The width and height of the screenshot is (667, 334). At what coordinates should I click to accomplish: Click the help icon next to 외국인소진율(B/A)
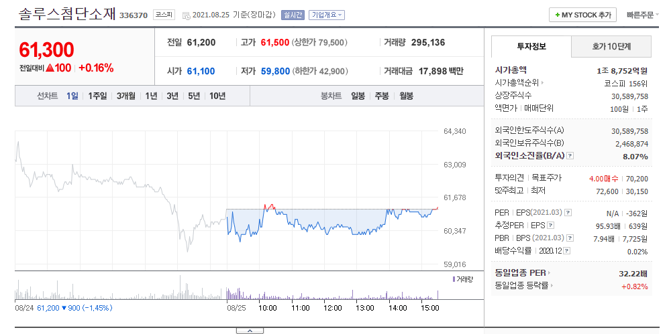[570, 156]
